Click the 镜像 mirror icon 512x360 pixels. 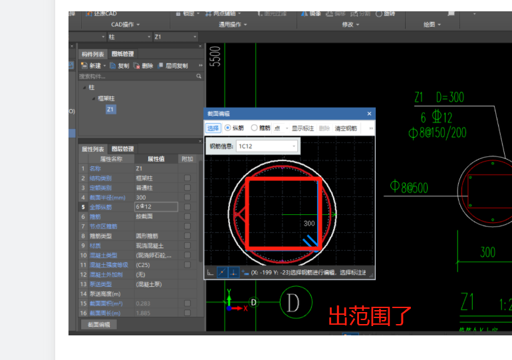[305, 14]
